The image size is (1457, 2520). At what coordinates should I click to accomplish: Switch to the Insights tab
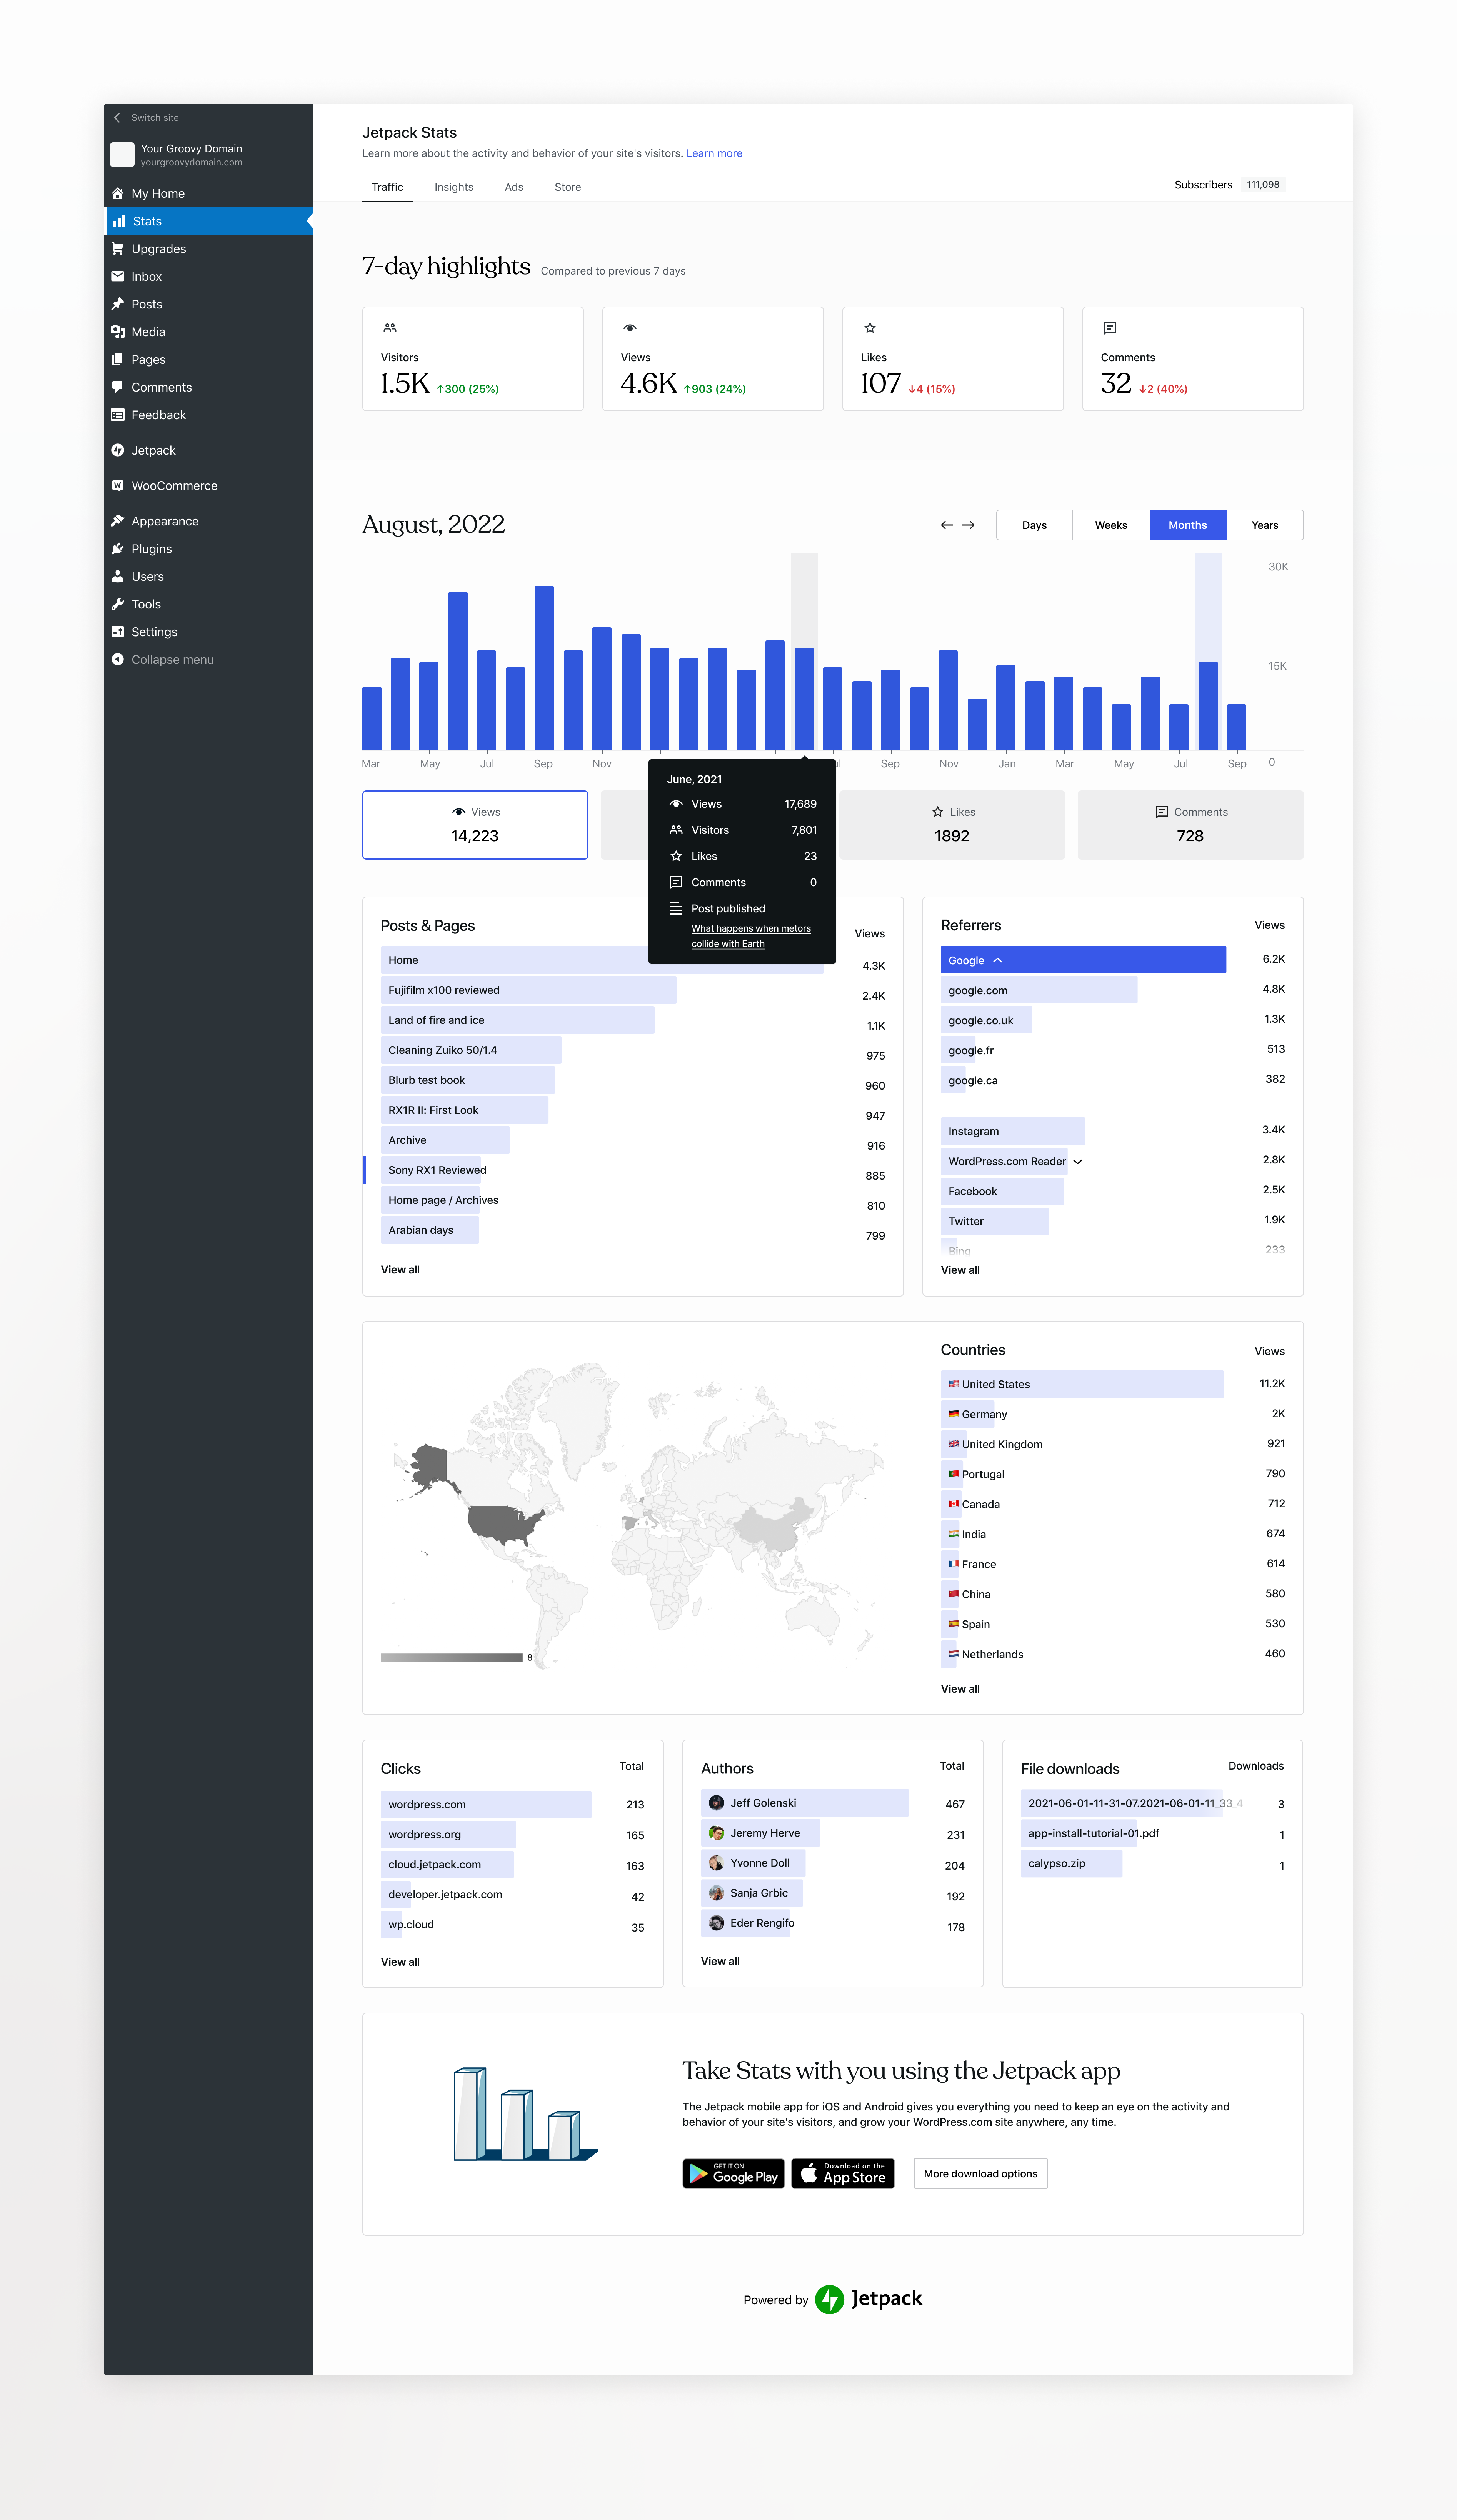point(453,187)
